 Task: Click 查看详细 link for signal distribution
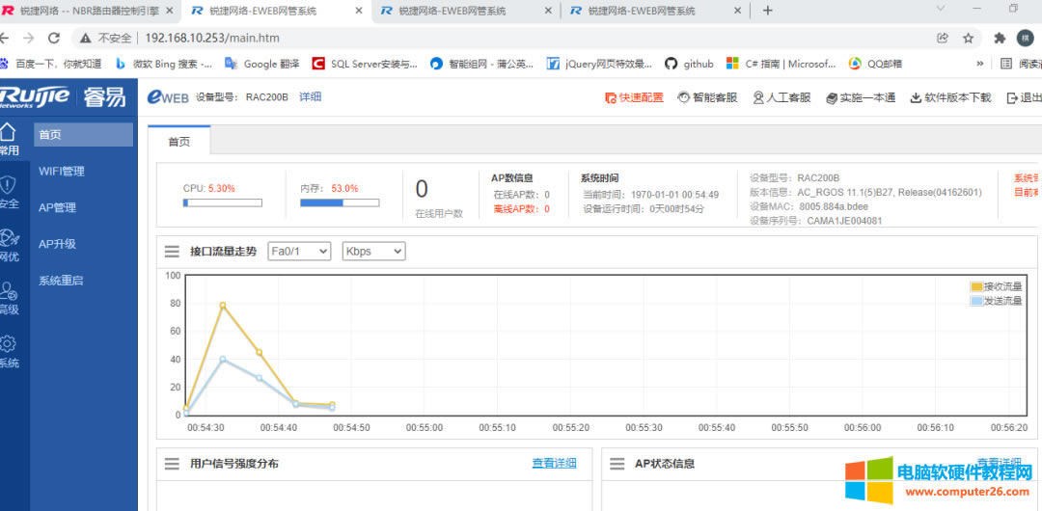tap(554, 464)
